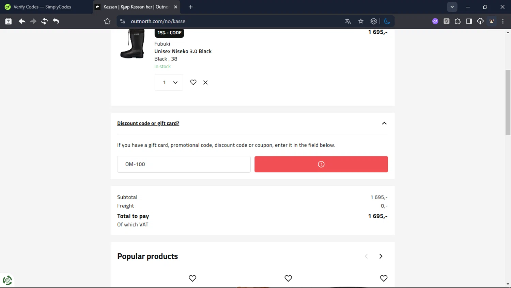Click the star icon left of address bar

coord(107,21)
